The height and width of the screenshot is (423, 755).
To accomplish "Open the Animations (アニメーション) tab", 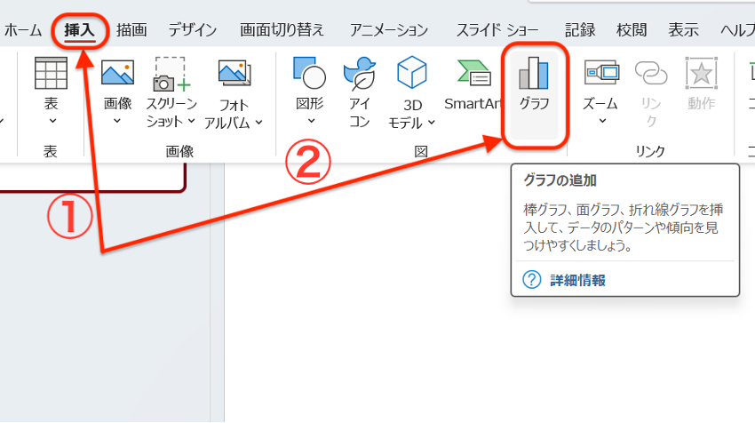I will (389, 30).
